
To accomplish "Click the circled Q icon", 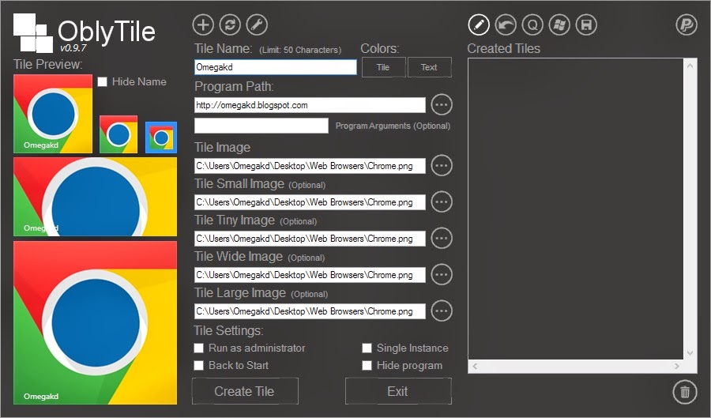I will pos(532,25).
